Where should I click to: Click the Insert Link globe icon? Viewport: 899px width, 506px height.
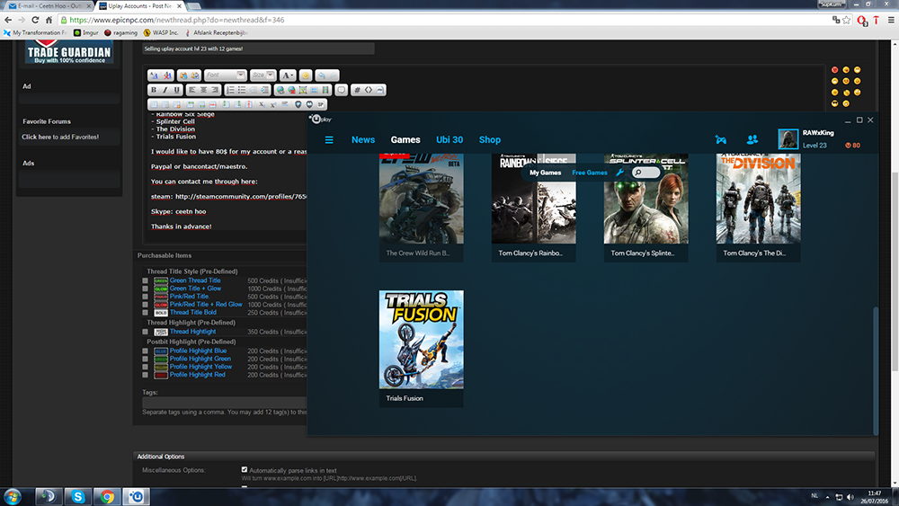pos(280,90)
